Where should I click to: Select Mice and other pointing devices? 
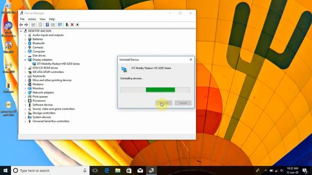tap(52, 80)
